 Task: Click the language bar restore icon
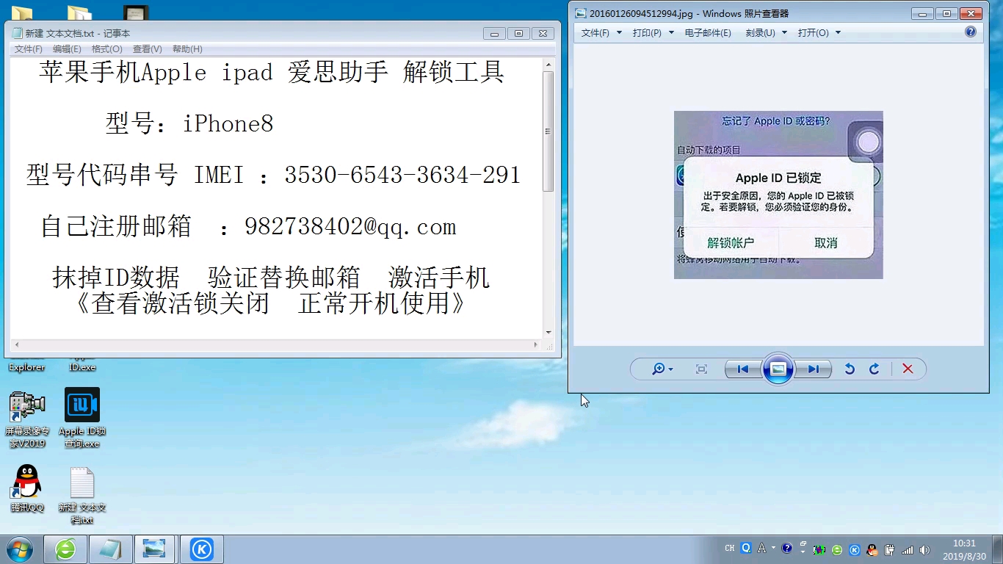point(803,544)
